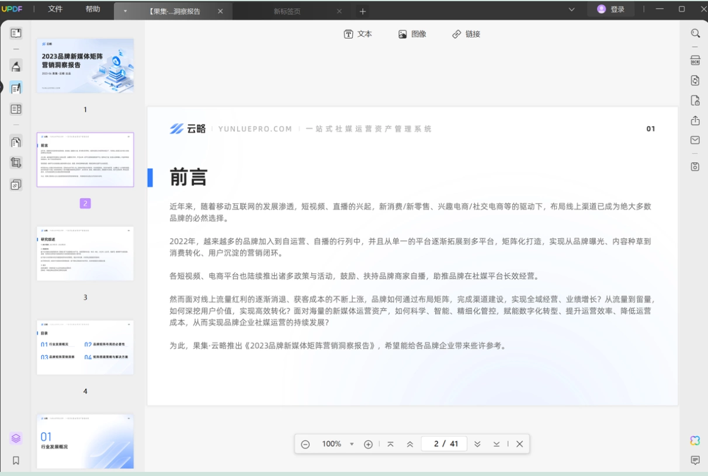Toggle the bookmarks panel
Screen dimensions: 708x476
tap(16, 460)
